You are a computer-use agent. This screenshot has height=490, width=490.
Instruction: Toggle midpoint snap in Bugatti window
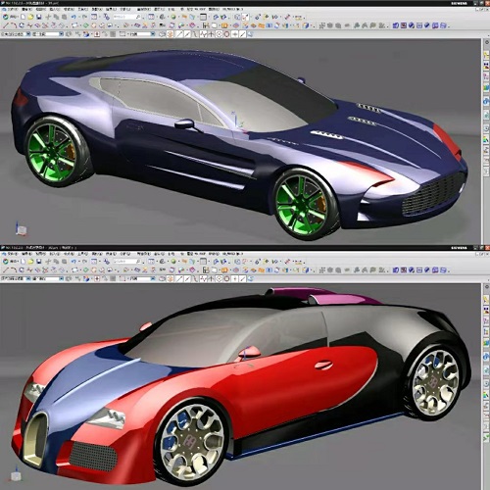pos(187,279)
